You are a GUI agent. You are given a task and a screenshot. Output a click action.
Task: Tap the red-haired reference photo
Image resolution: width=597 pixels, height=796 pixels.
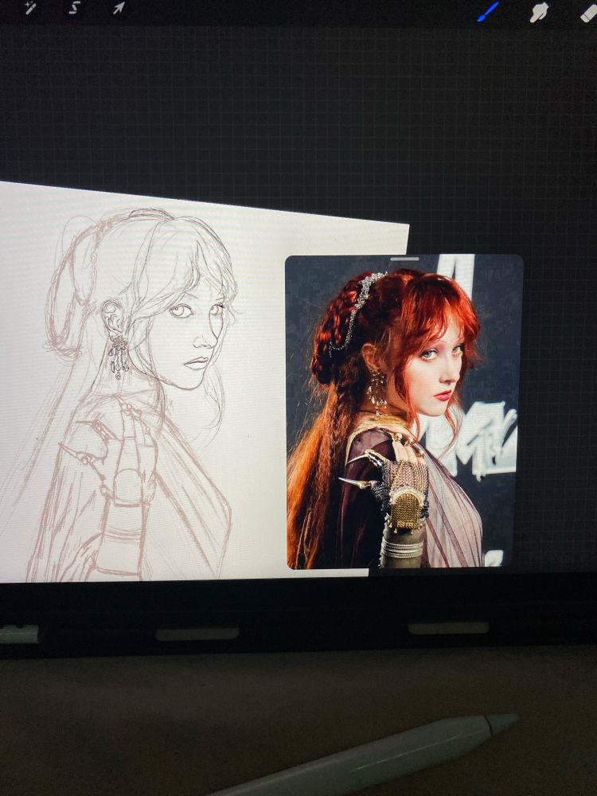tap(404, 412)
